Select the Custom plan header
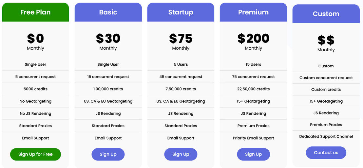363x168 pixels. tap(326, 14)
